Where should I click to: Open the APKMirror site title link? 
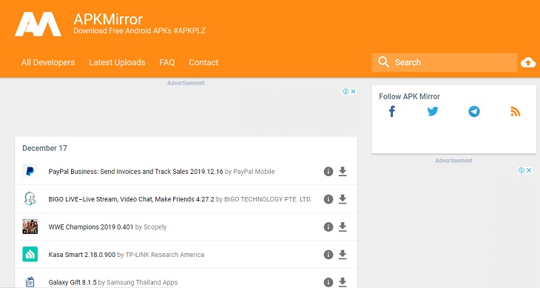pyautogui.click(x=108, y=19)
